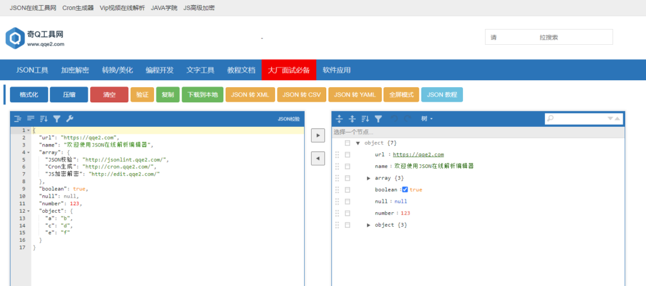Click the format JSON icon in left editor toolbar
Viewport: 646px width, 286px height.
point(18,118)
